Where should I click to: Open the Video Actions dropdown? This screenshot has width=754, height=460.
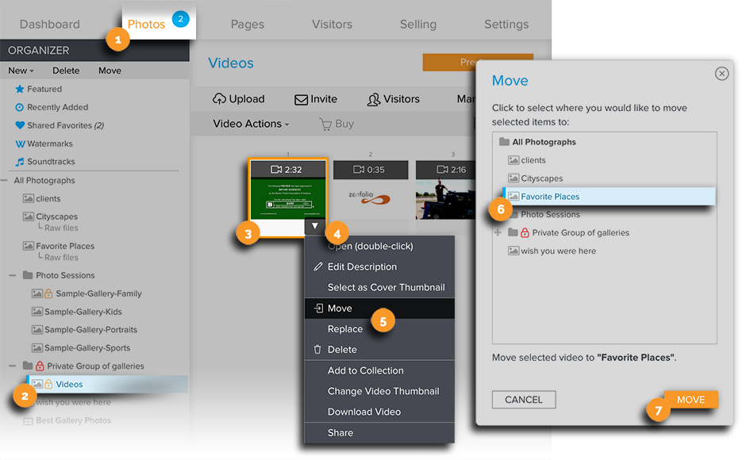point(251,124)
